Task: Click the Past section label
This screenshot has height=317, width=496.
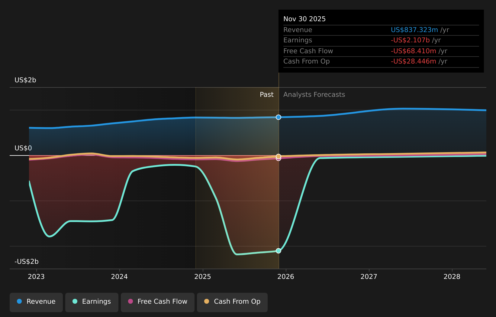Action: click(x=266, y=95)
